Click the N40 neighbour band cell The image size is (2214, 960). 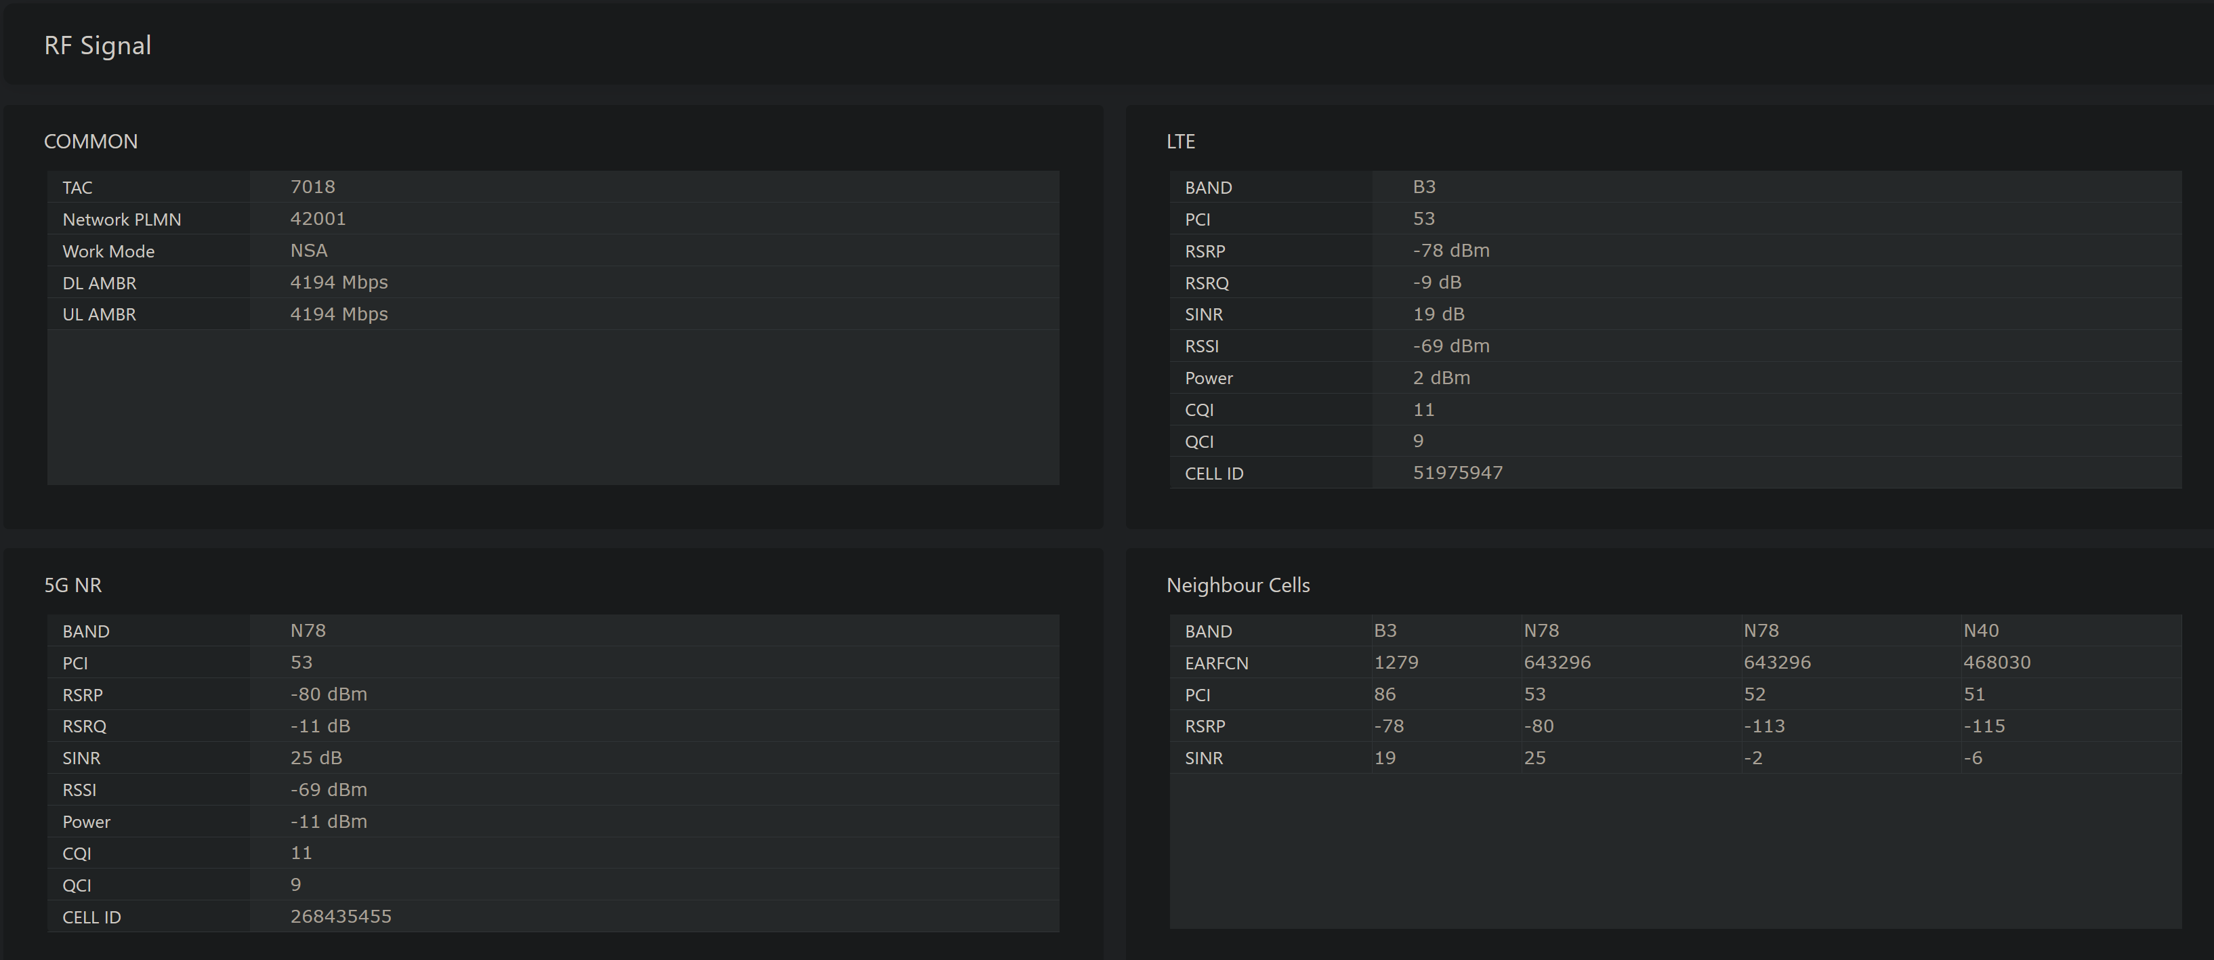[1980, 630]
